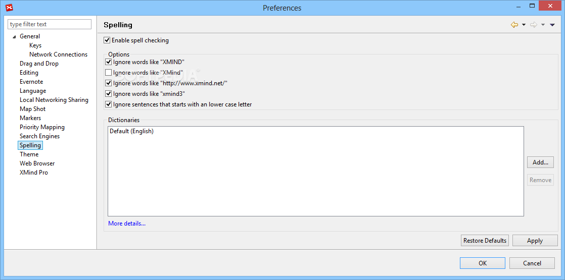565x280 pixels.
Task: Select Evernote in the sidebar
Action: [x=31, y=82]
